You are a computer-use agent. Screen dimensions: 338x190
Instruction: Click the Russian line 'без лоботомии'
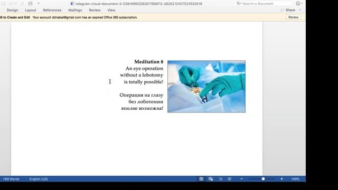click(x=146, y=102)
